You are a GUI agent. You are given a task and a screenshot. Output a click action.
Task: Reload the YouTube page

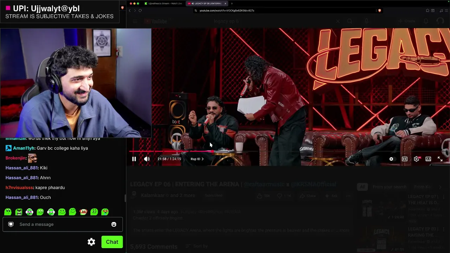pos(140,11)
